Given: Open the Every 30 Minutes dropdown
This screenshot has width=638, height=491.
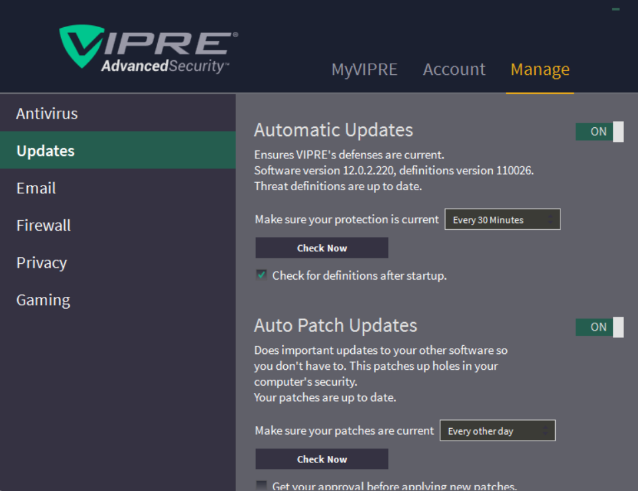Looking at the screenshot, I should (503, 219).
